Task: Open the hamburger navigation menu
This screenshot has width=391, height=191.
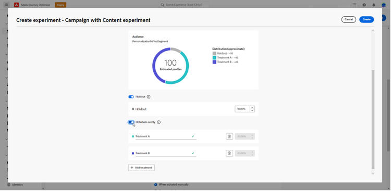Action: (x=6, y=5)
